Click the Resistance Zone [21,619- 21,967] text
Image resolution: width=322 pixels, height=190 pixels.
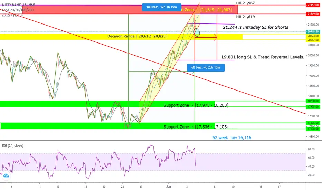[207, 10]
